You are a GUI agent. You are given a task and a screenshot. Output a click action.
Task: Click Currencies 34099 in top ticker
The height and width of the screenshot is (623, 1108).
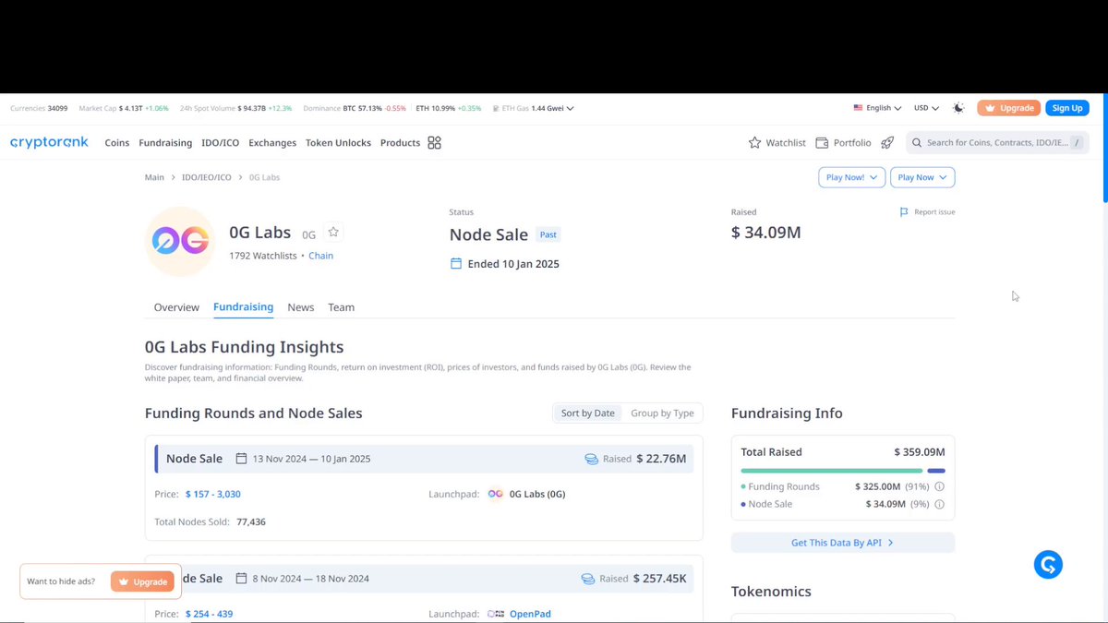39,108
